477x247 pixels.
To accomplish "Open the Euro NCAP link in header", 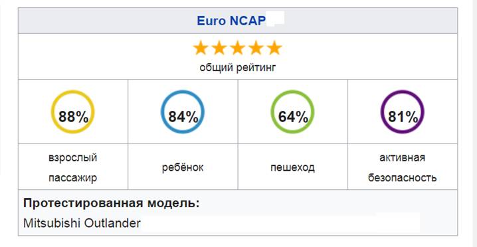I will [231, 21].
